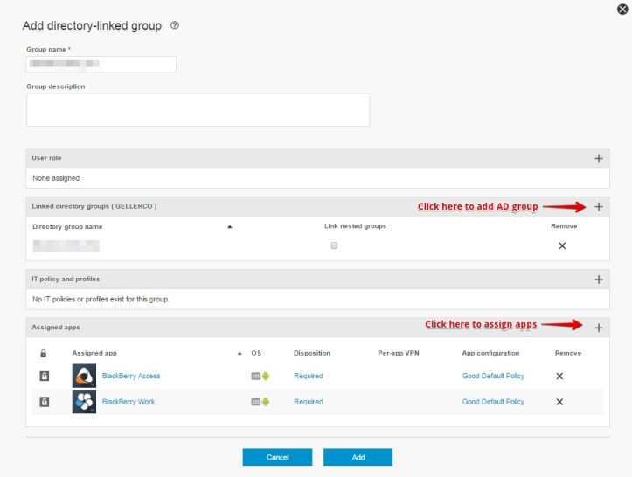
Task: Remove the linked directory group with X
Action: coord(562,246)
